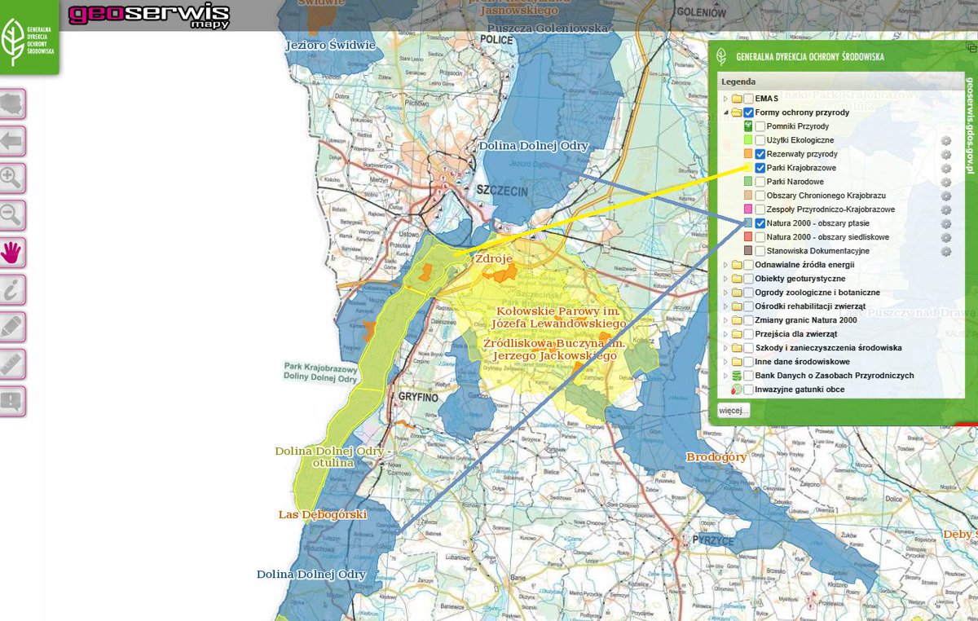Expand Ośrodki rehabilitacji zwierząt arrow
Screen dimensions: 978x621
[725, 306]
